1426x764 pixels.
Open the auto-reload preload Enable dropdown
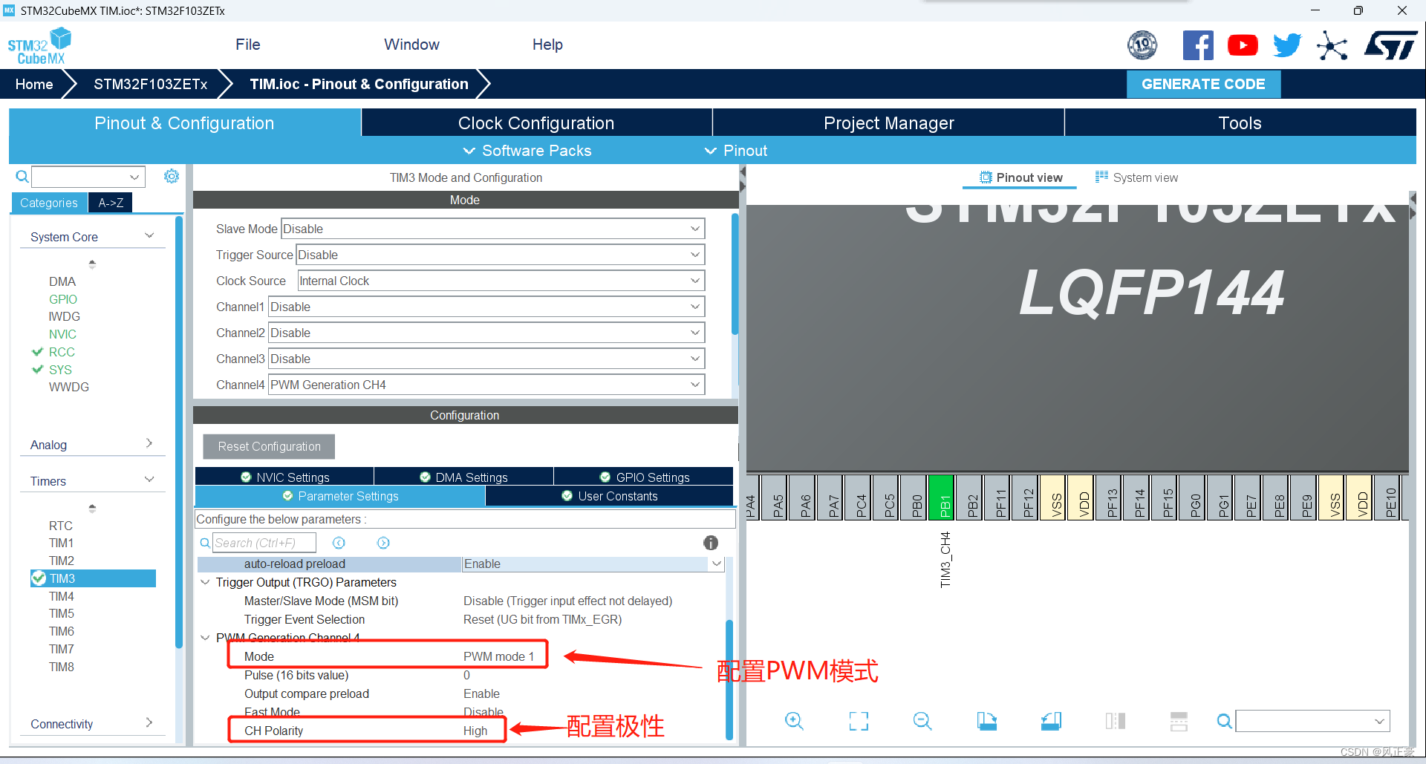[x=592, y=564]
